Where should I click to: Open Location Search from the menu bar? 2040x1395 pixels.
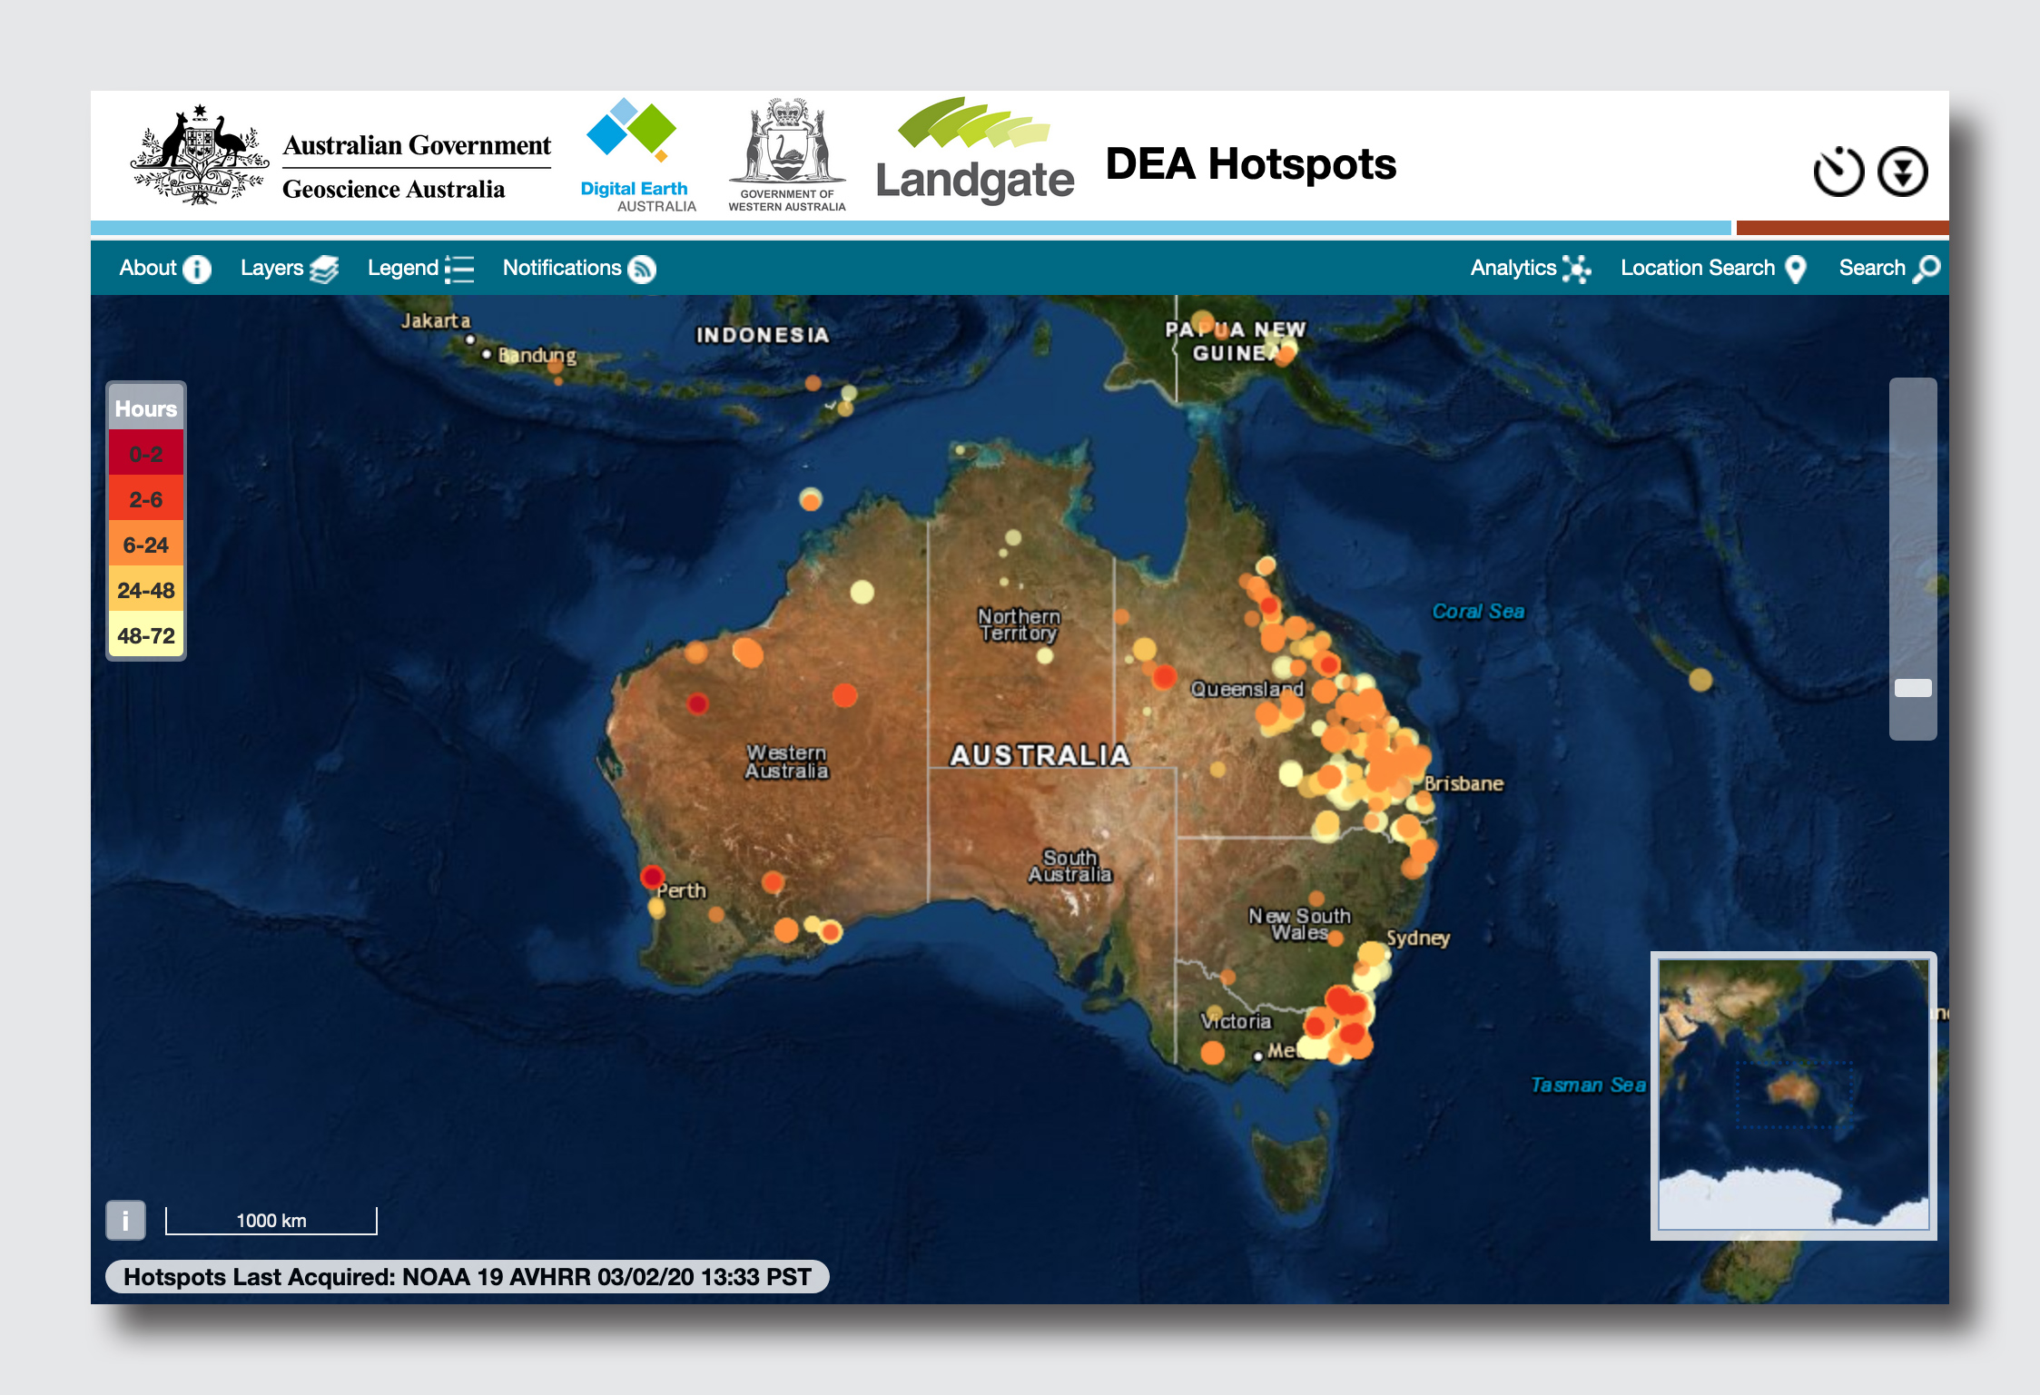click(1698, 269)
